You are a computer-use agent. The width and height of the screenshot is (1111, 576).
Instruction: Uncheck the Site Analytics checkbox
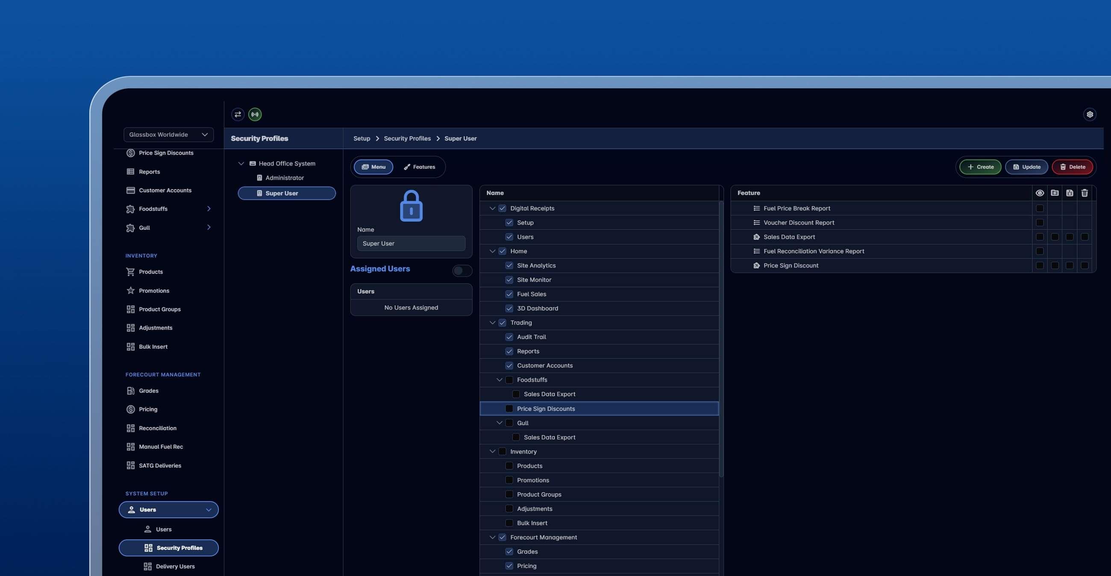tap(509, 266)
